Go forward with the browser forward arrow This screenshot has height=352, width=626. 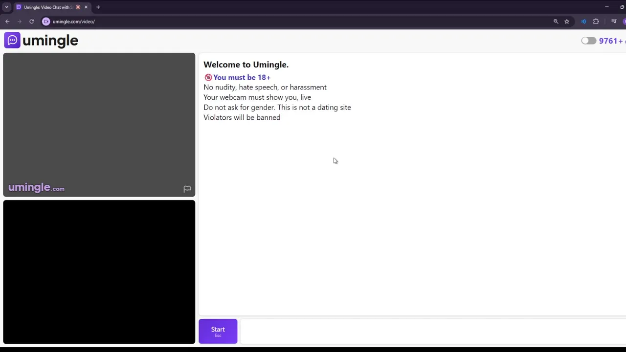[x=20, y=22]
